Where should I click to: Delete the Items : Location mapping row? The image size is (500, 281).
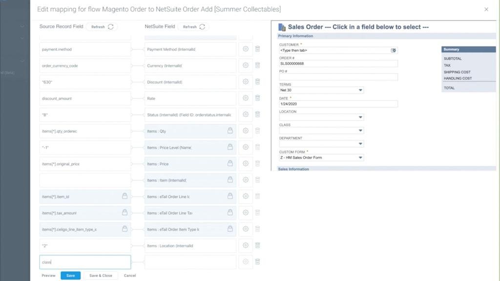point(257,245)
